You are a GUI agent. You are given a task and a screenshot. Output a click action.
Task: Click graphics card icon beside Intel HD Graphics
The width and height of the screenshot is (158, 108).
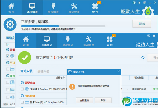tap(27, 102)
